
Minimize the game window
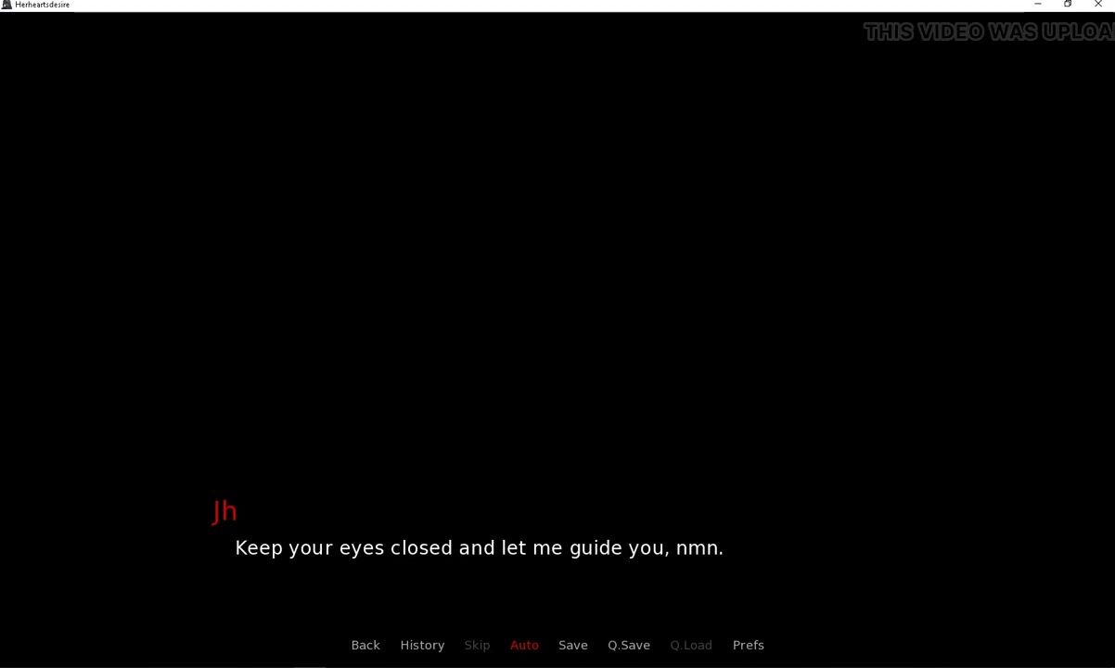[x=1038, y=5]
